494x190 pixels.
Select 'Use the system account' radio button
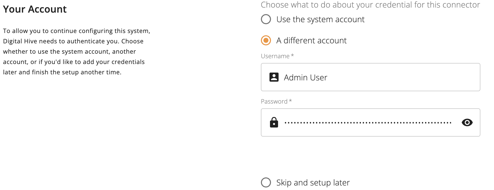266,19
